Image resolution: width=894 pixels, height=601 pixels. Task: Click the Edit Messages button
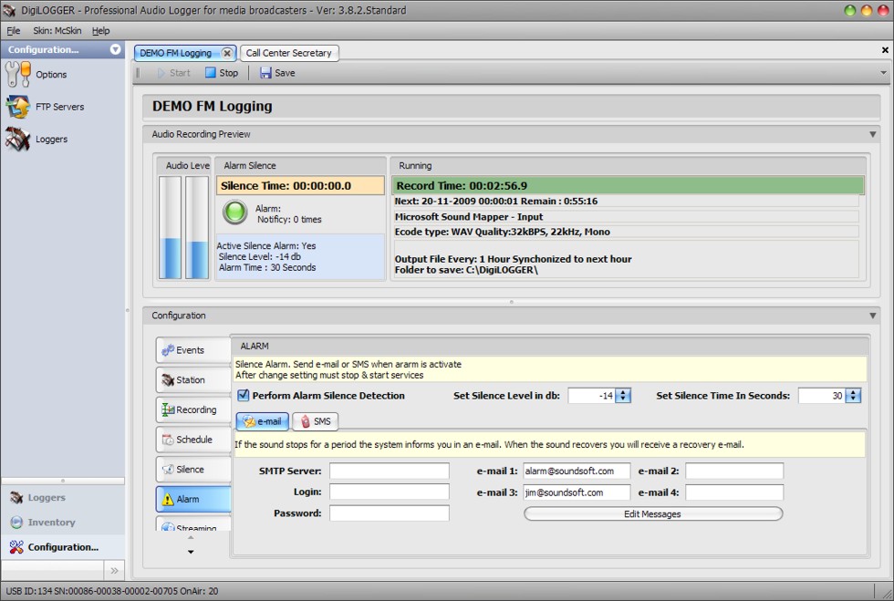(652, 514)
